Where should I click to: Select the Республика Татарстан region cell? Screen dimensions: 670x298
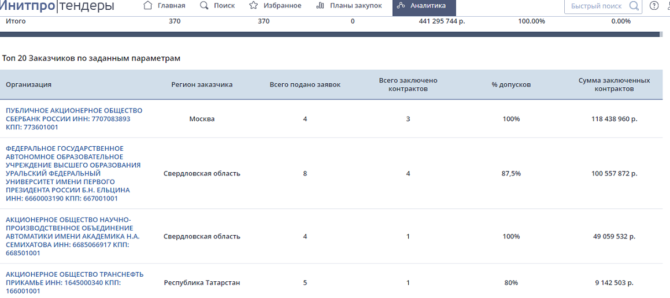coord(202,282)
